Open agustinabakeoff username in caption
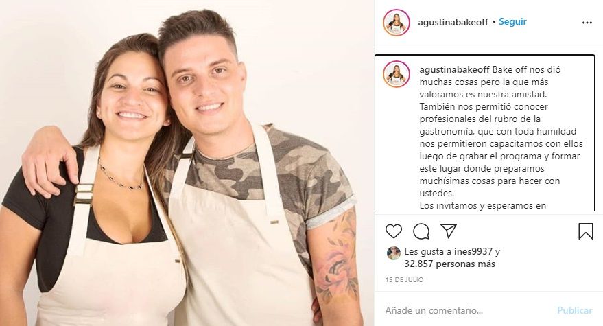 454,70
